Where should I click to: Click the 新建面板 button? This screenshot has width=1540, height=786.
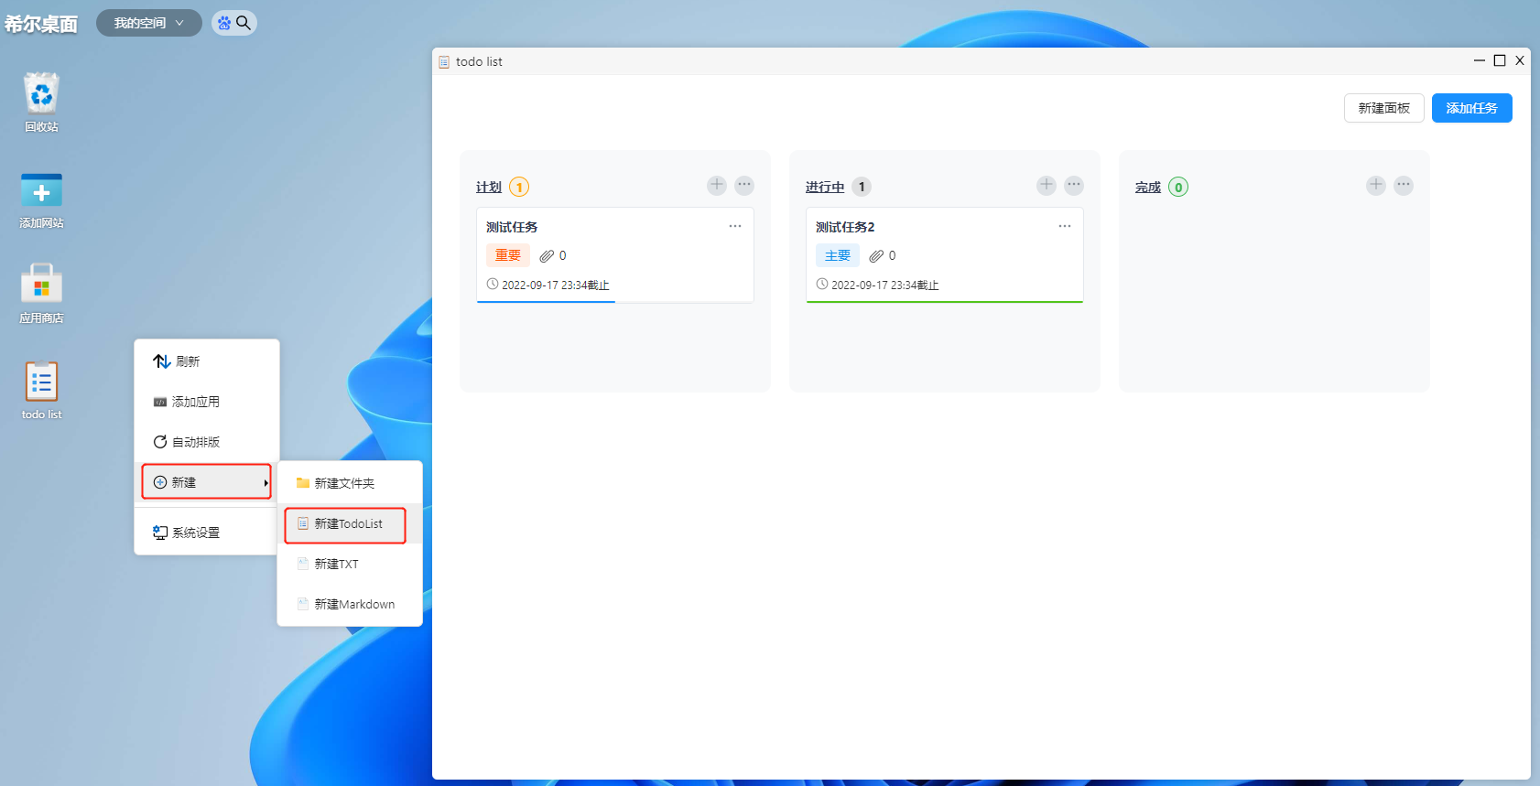coord(1383,108)
